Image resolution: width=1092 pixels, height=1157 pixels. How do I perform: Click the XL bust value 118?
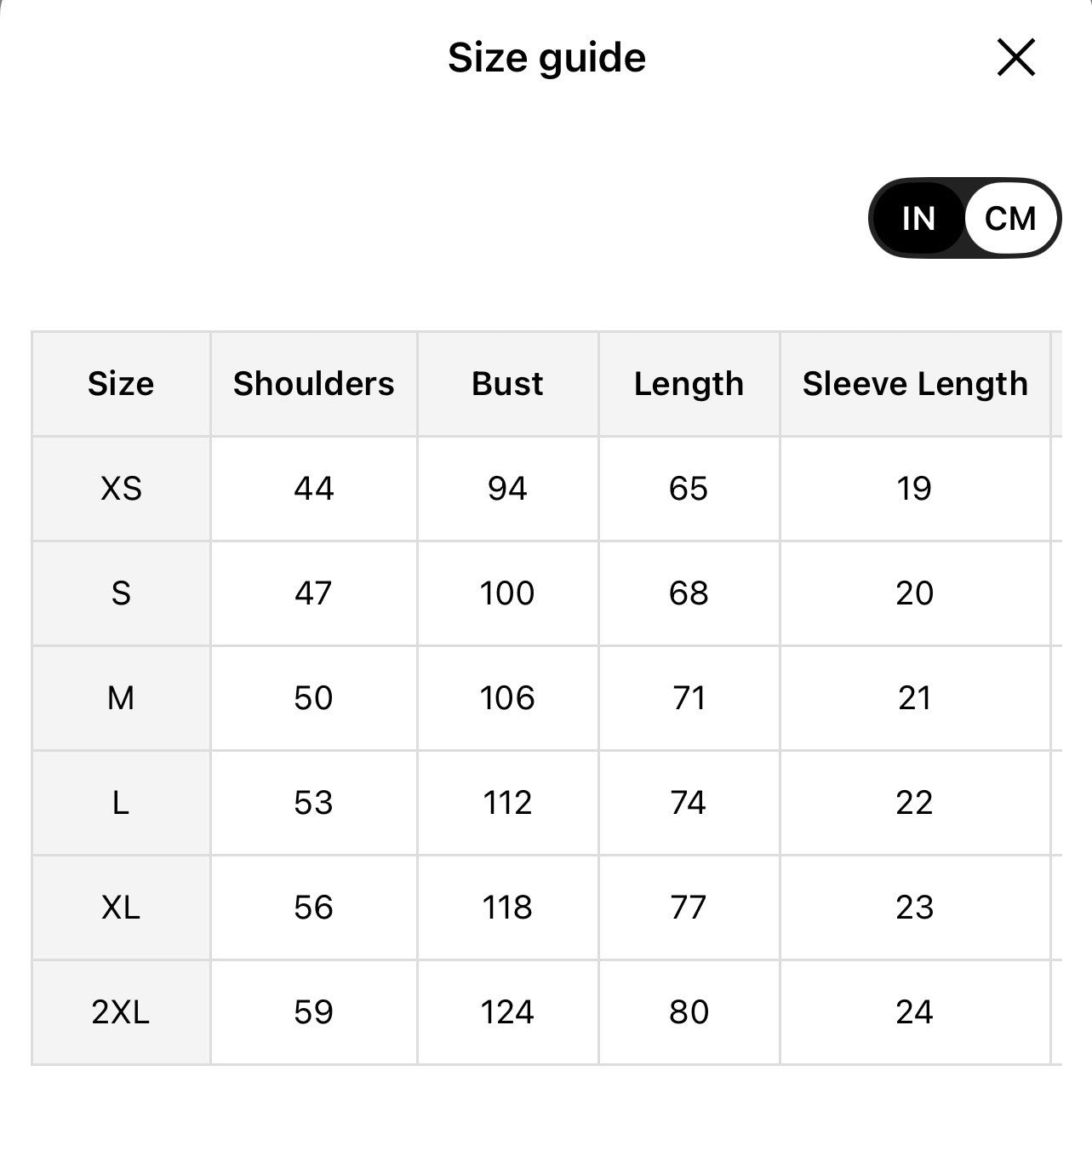[x=507, y=908]
